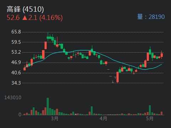This screenshot has height=128, width=171.
Task: Click the stock title 高鋒 (4510)
Action: tap(25, 9)
